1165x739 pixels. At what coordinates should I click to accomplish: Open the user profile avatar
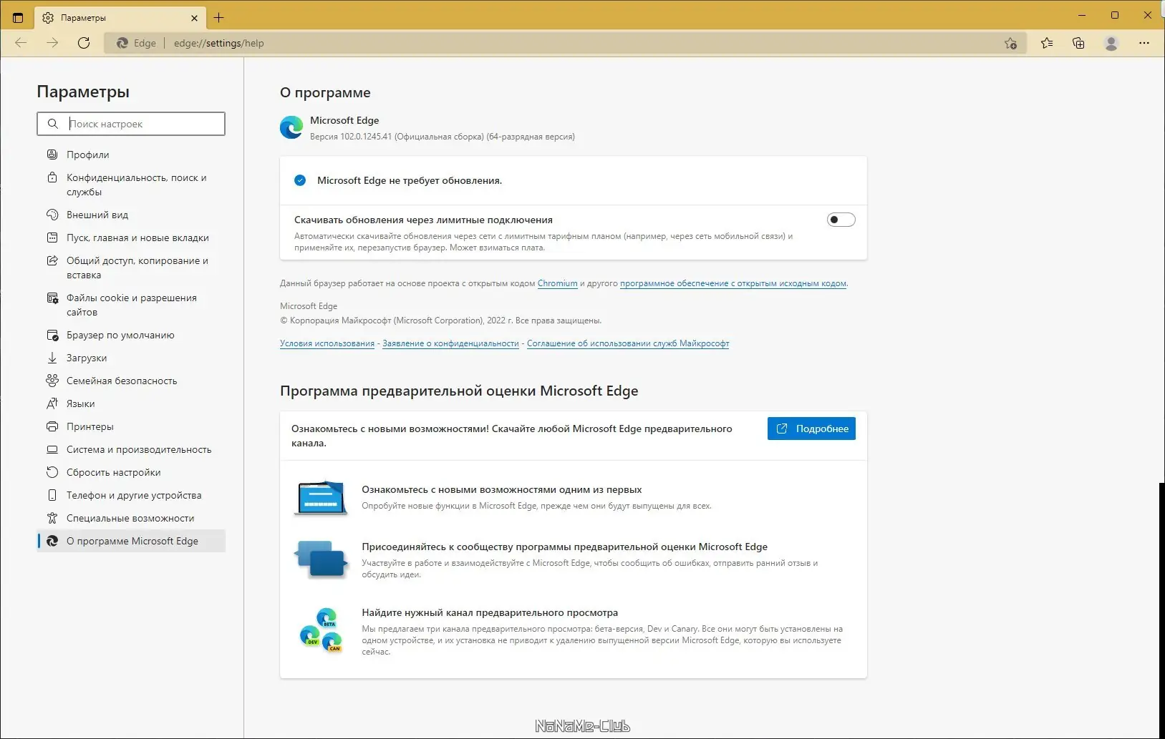point(1111,43)
